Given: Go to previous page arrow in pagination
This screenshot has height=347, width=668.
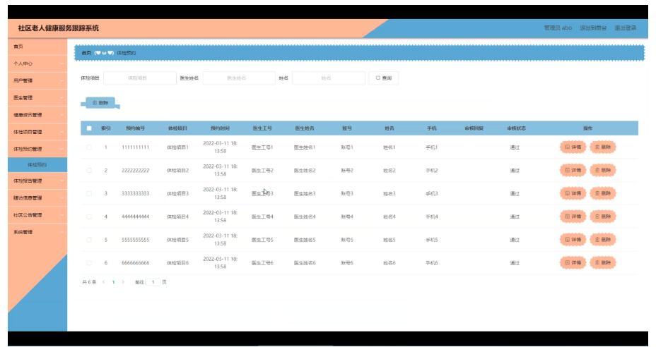Looking at the screenshot, I should [103, 282].
